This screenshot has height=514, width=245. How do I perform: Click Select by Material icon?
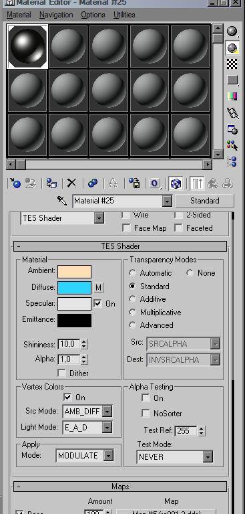pyautogui.click(x=232, y=145)
